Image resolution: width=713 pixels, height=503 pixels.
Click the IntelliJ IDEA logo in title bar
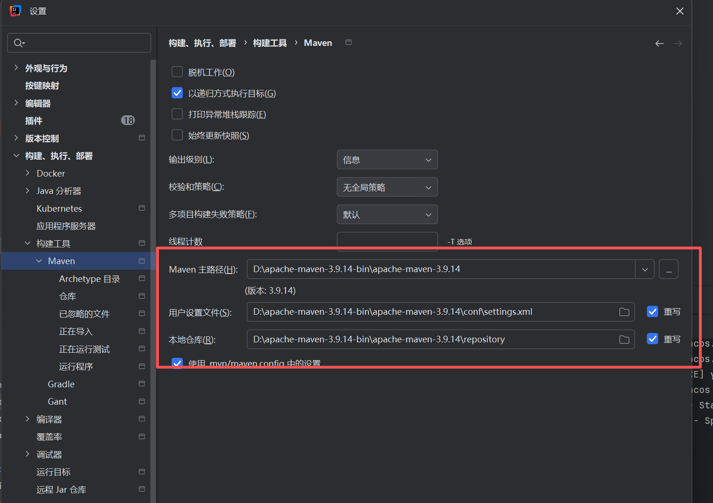[15, 11]
